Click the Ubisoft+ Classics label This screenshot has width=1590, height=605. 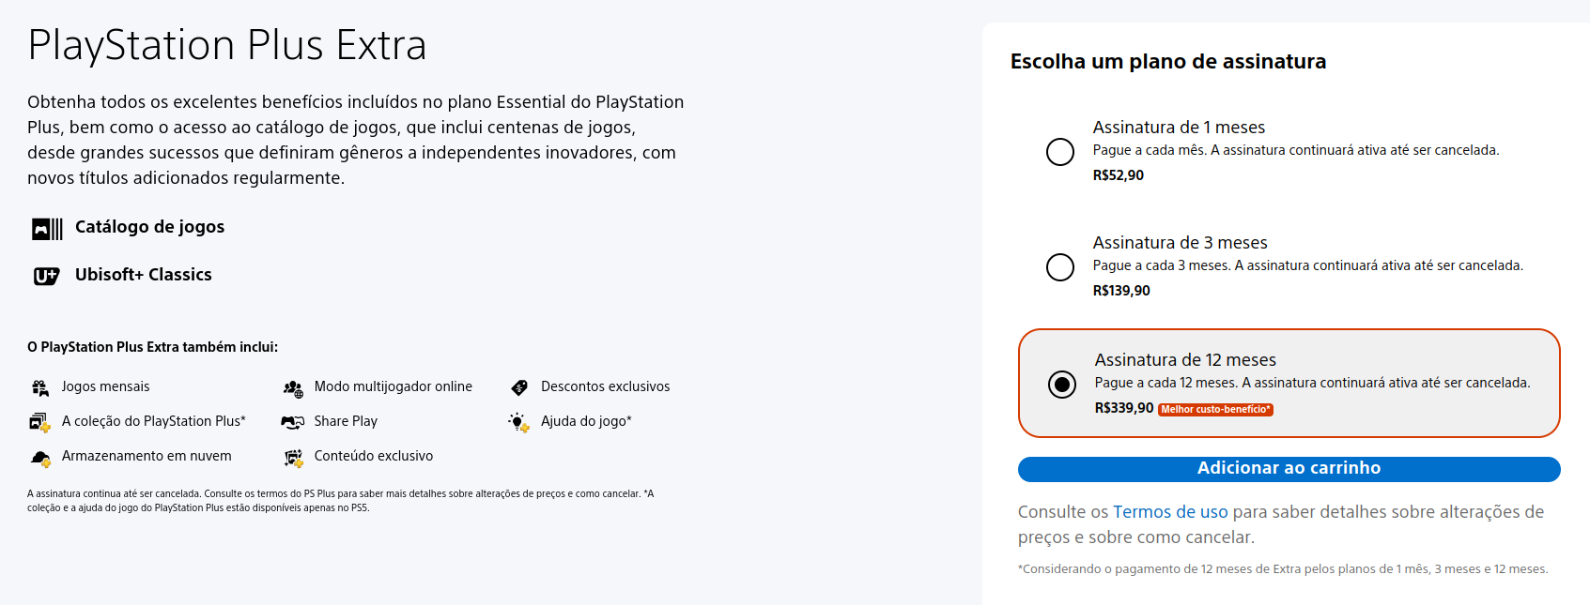pos(144,275)
